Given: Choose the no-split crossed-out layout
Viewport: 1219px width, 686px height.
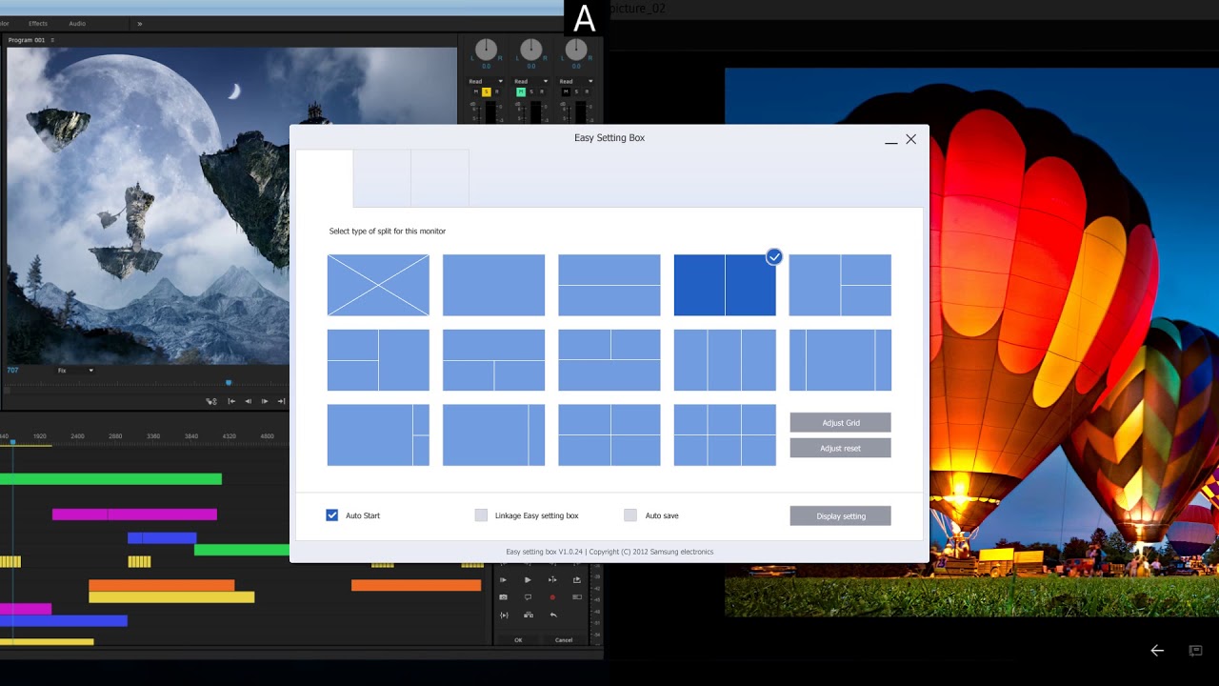Looking at the screenshot, I should [x=378, y=285].
